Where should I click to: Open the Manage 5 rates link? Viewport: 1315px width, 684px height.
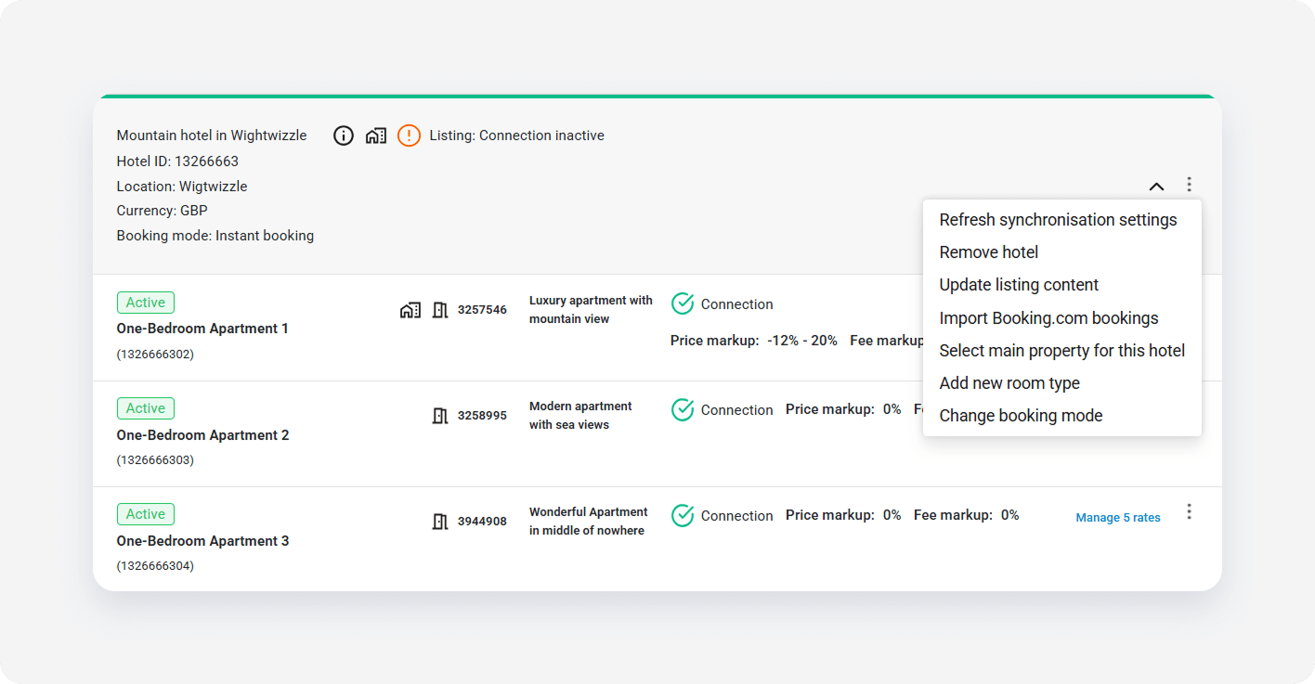coord(1118,518)
